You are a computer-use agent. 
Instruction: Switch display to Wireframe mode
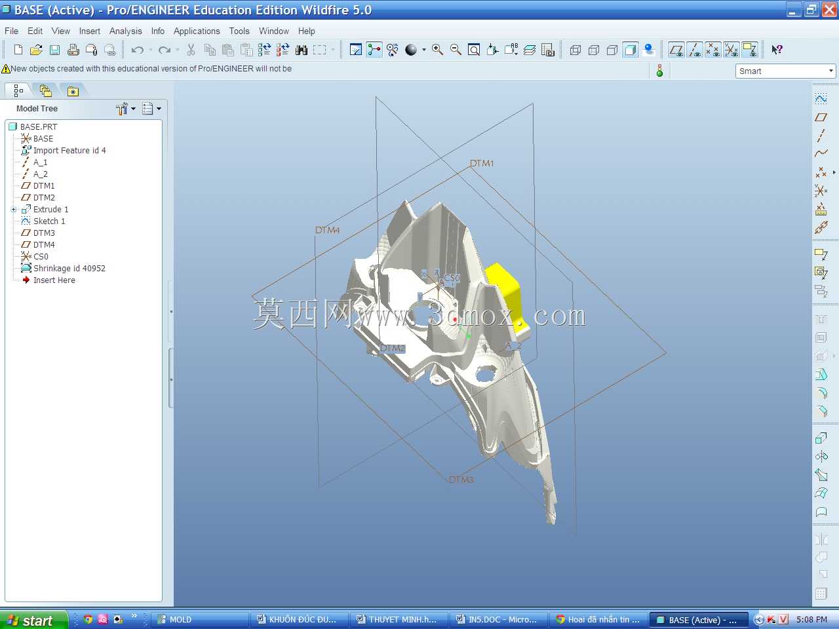[576, 50]
